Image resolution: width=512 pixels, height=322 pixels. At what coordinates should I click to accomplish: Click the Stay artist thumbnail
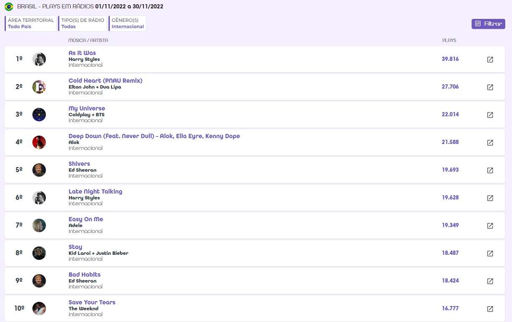click(39, 253)
